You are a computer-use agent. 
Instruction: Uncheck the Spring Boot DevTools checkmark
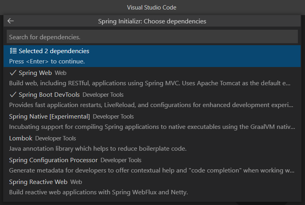point(13,95)
